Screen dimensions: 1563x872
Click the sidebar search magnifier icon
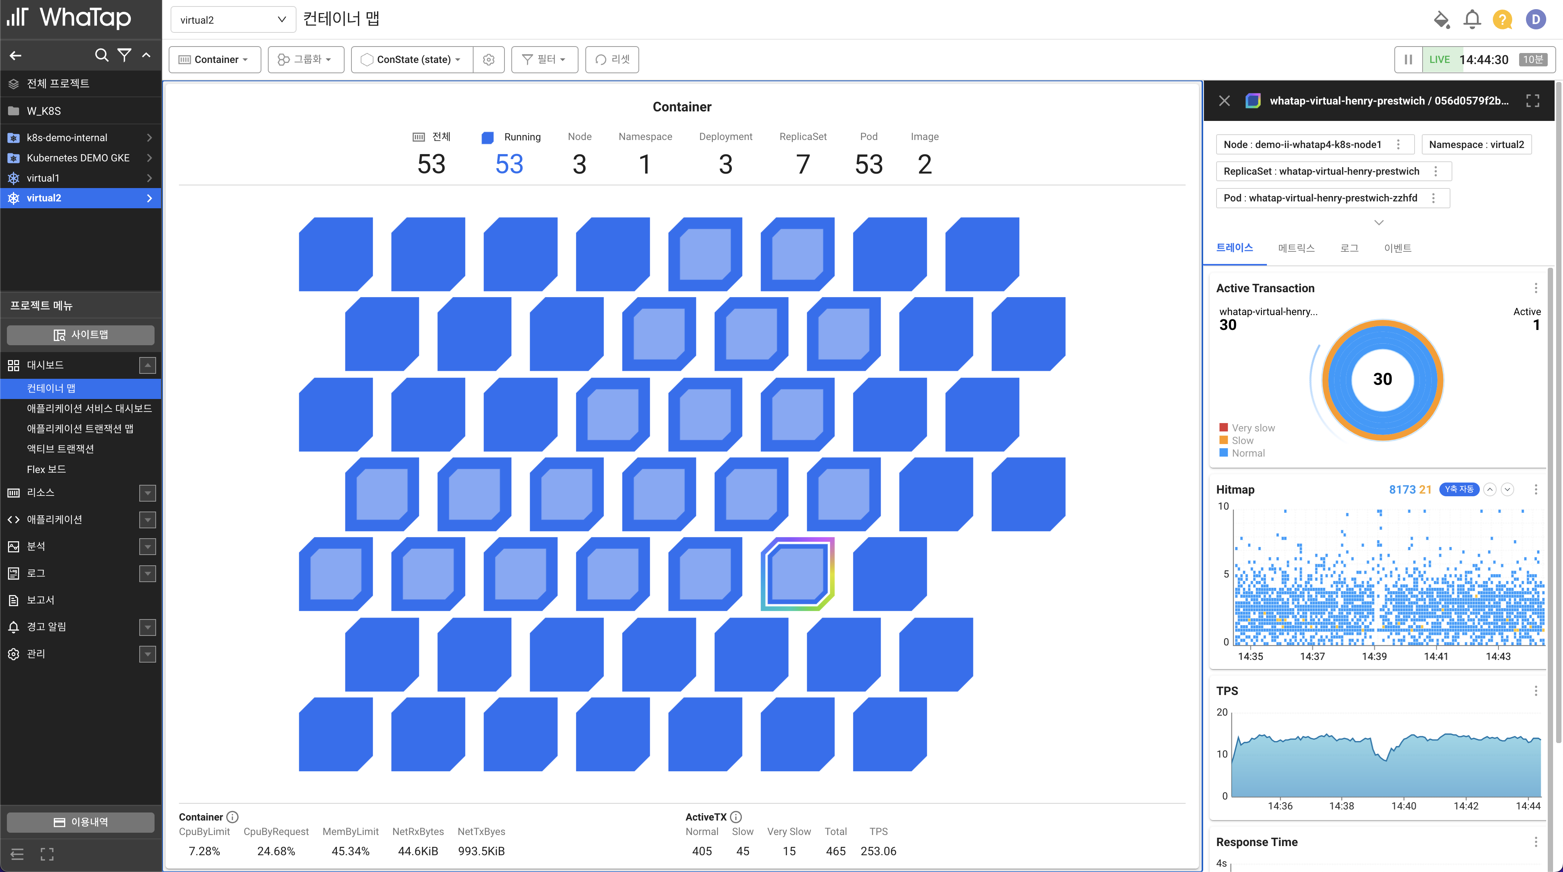[102, 55]
